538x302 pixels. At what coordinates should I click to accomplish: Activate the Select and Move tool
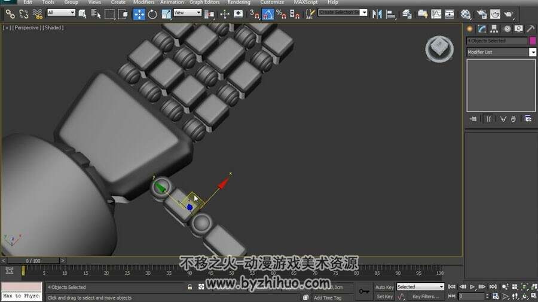(139, 14)
